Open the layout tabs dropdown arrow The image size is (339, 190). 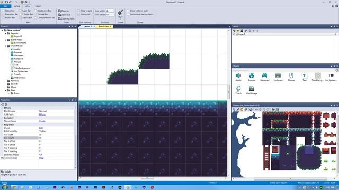coord(229,26)
